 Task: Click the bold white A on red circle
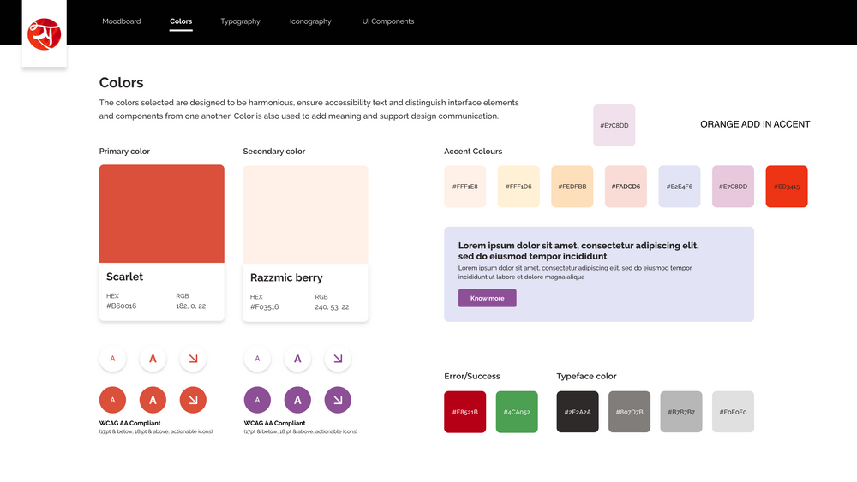click(153, 399)
